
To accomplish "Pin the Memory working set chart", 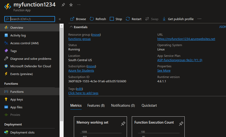I will click(x=123, y=124).
